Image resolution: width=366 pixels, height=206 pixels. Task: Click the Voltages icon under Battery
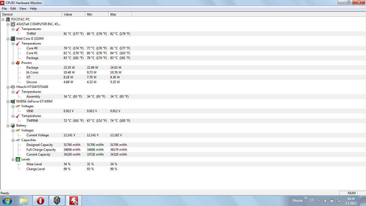pyautogui.click(x=18, y=130)
